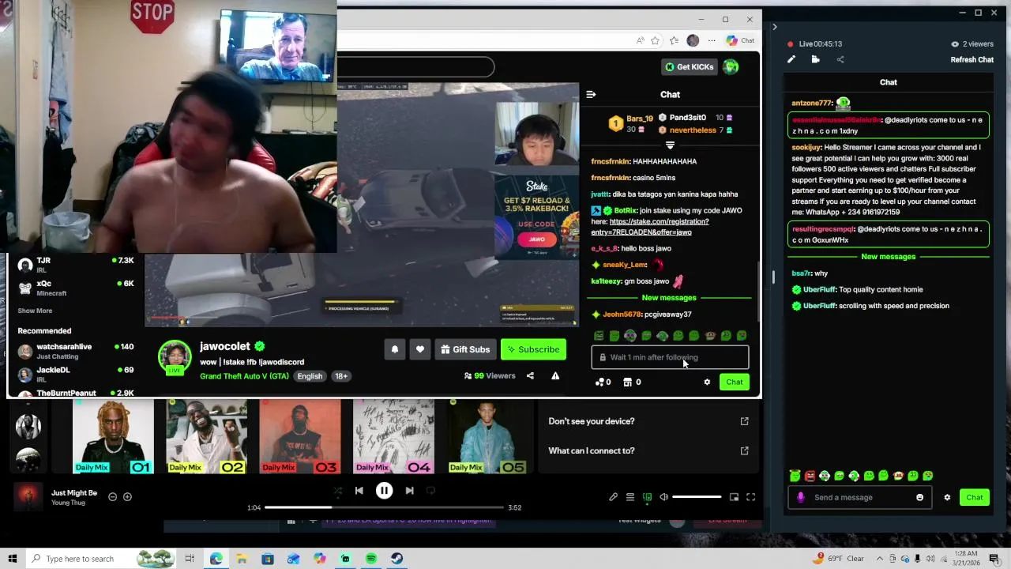
Task: Open Daily Mix 01 playlist
Action: pos(113,436)
